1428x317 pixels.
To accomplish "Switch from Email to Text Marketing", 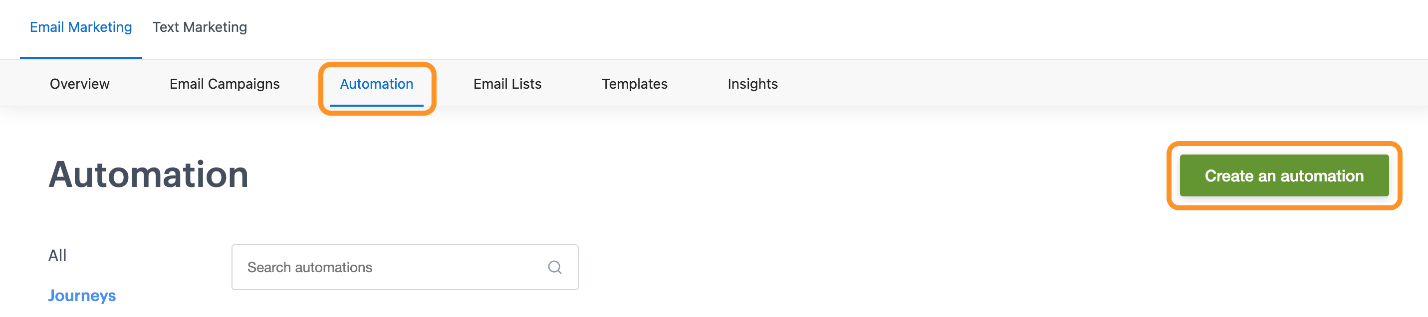I will click(200, 27).
